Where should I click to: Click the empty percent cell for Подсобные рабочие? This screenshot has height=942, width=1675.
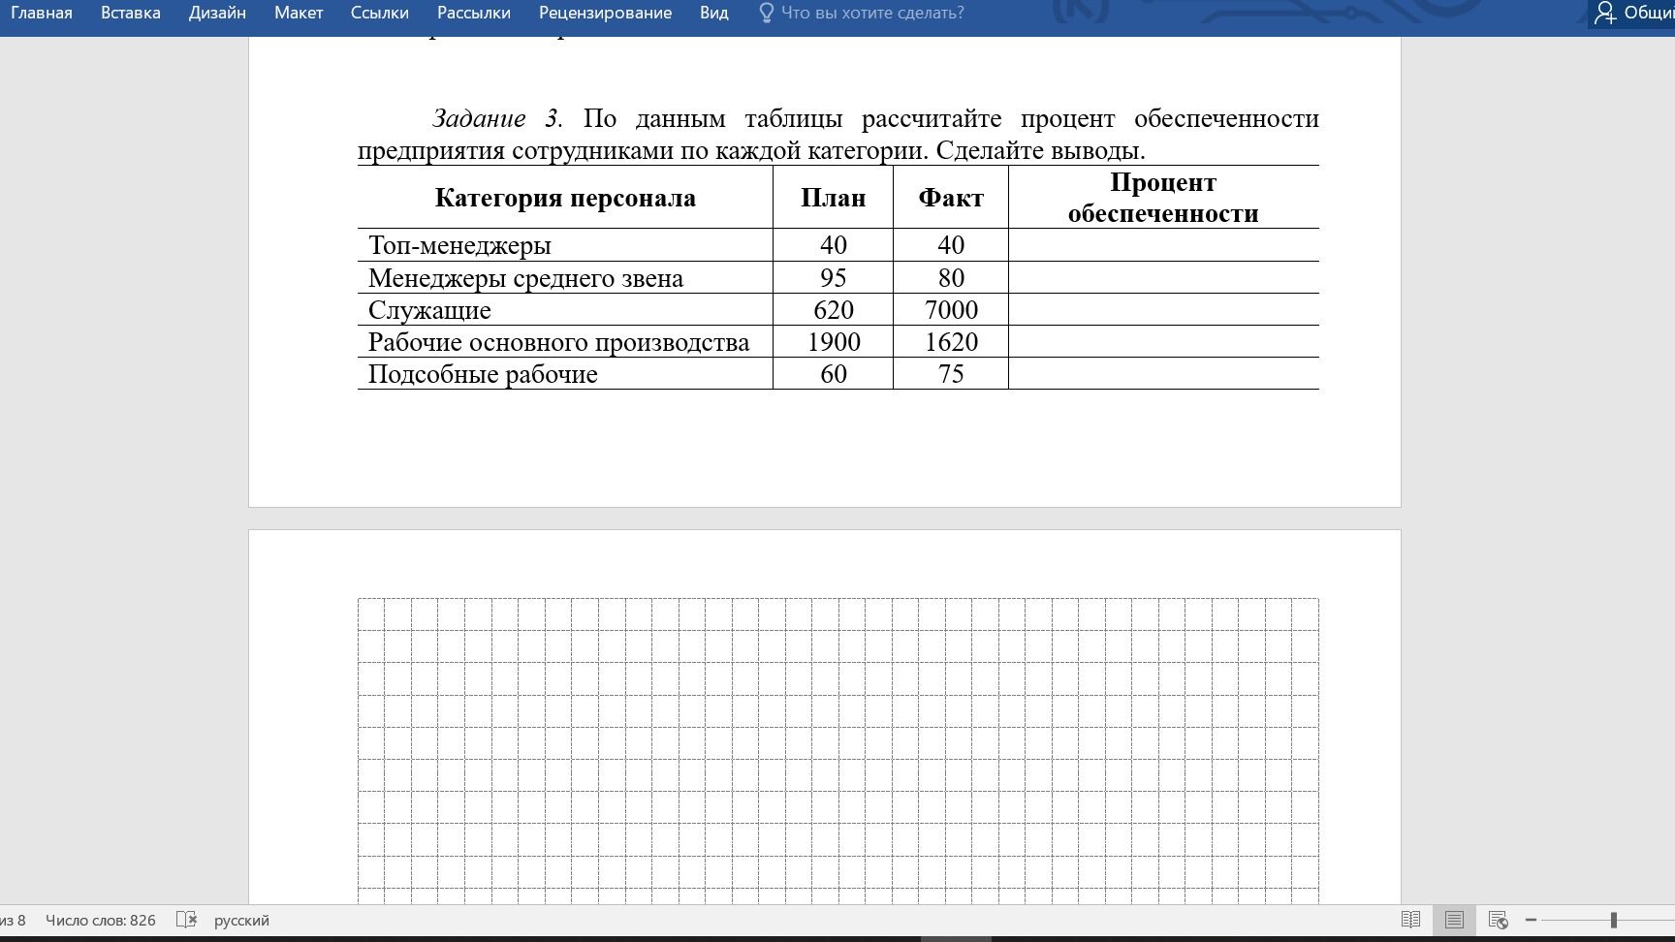tap(1163, 374)
